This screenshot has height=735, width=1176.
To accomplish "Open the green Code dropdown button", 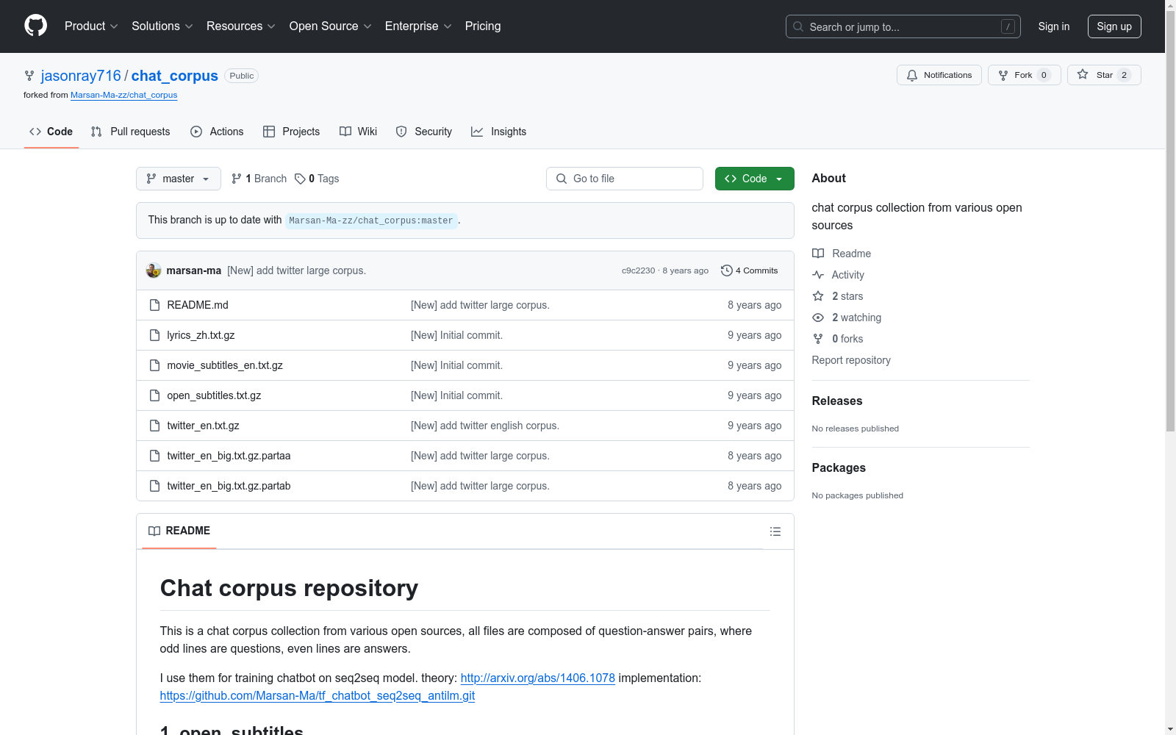I will 755,179.
